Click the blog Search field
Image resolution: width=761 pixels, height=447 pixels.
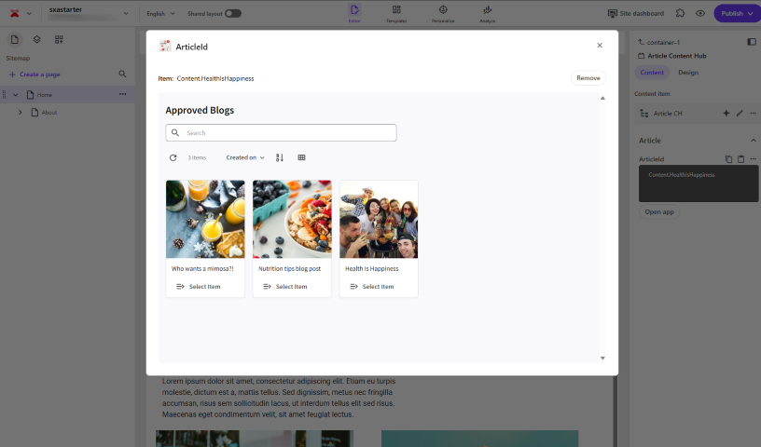click(x=281, y=133)
